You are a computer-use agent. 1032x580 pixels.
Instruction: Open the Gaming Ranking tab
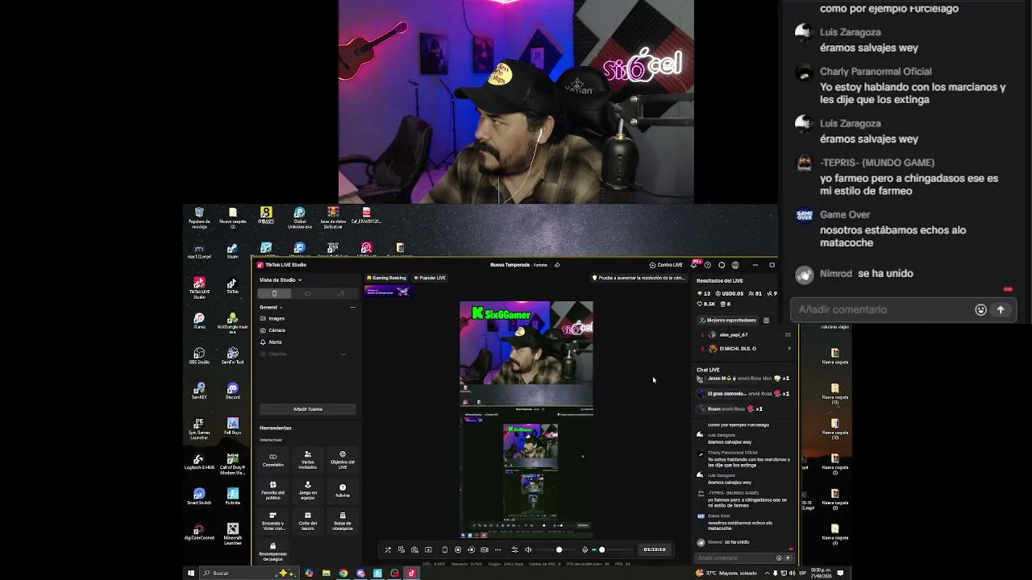pos(387,278)
